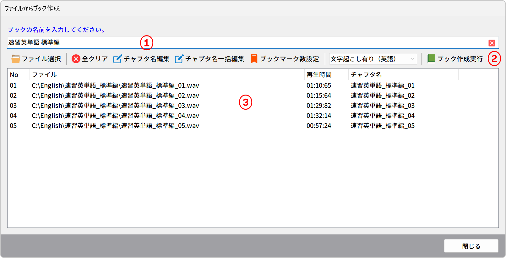The image size is (506, 258).
Task: Click chapter name 速習英単語_標準編_05
Action: point(383,126)
